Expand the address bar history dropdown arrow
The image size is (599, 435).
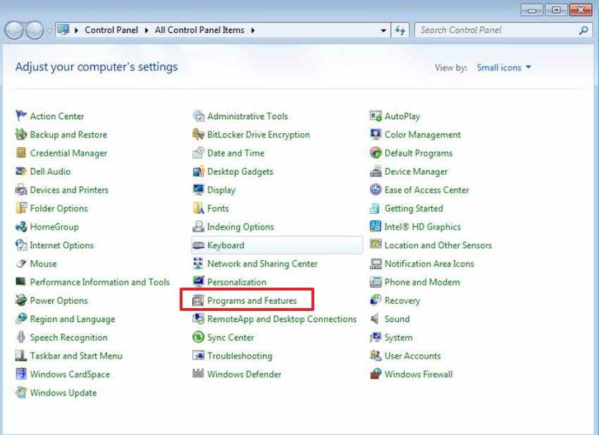pos(383,30)
